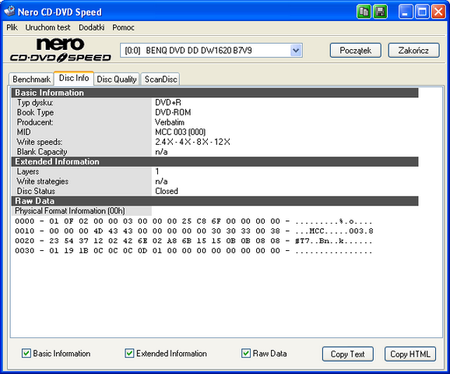Click the green floppy save icon
This screenshot has width=450, height=374.
click(380, 12)
